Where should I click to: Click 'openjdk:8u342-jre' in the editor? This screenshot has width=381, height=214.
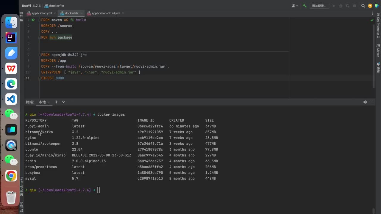point(69,55)
